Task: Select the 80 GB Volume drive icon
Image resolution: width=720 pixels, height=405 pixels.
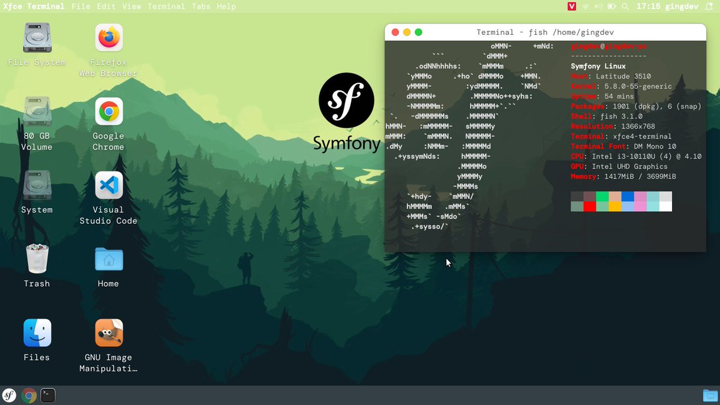Action: pos(37,112)
